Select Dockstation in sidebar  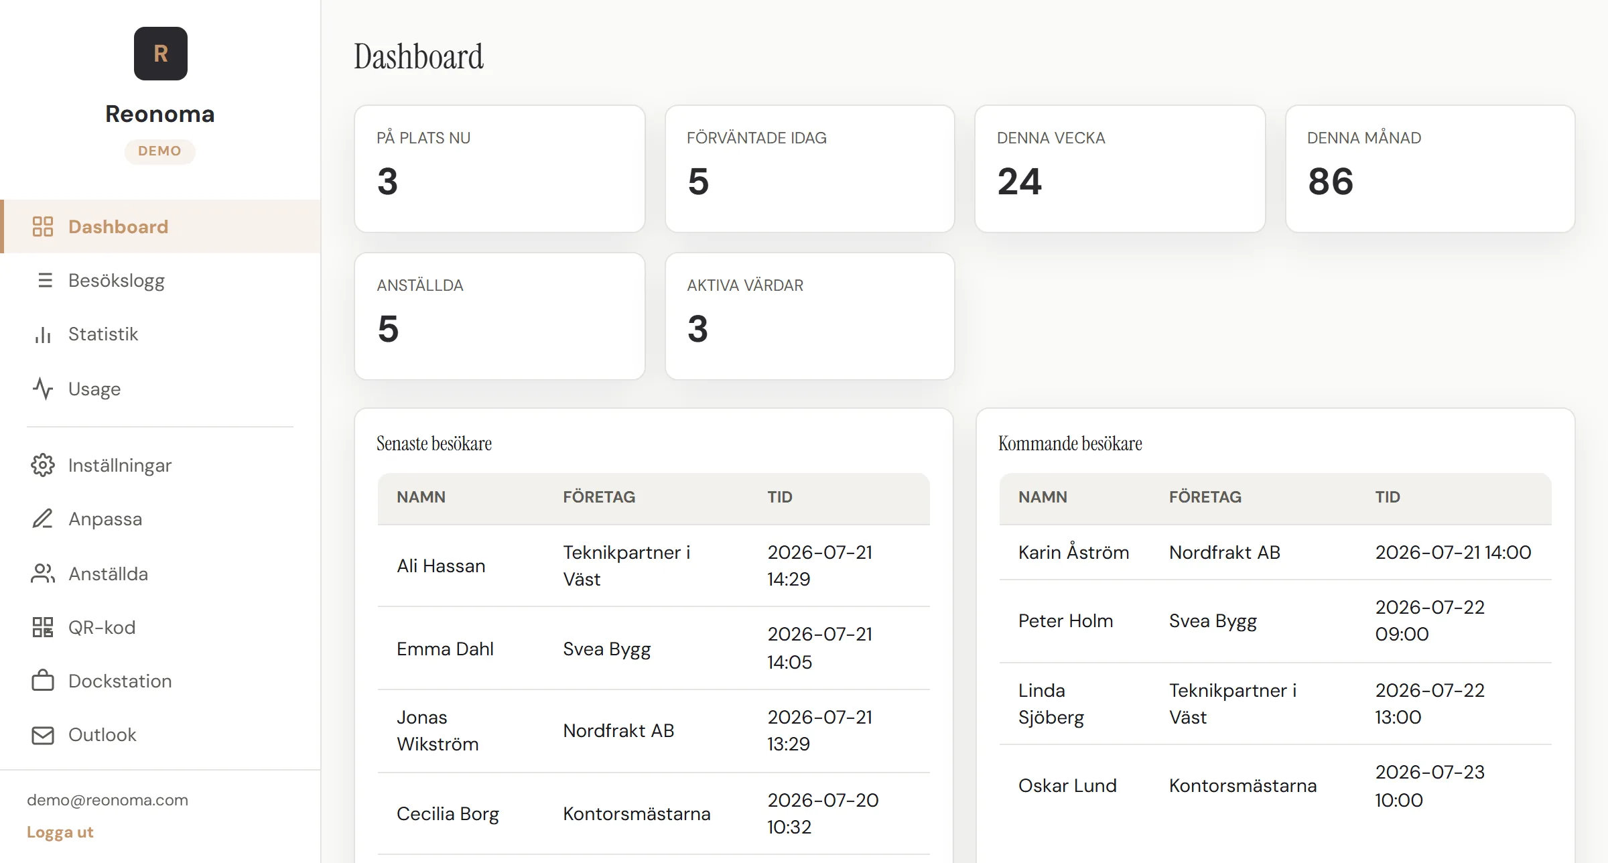161,681
